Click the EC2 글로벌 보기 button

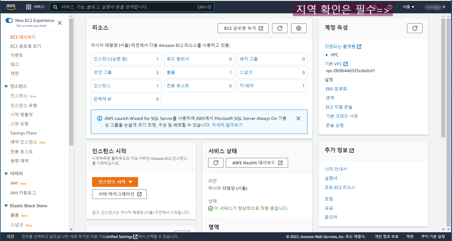pyautogui.click(x=243, y=28)
